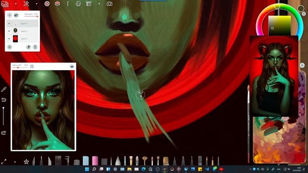Image resolution: width=308 pixels, height=173 pixels.
Task: Click the undo arrow on left edge
Action: 3,100
